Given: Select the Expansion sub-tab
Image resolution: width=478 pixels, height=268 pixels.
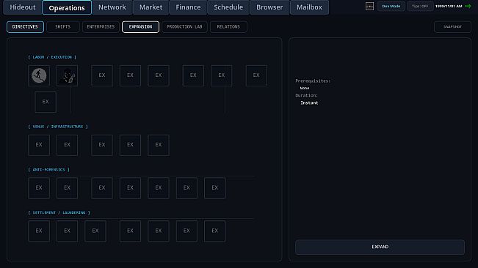Looking at the screenshot, I should (x=140, y=27).
